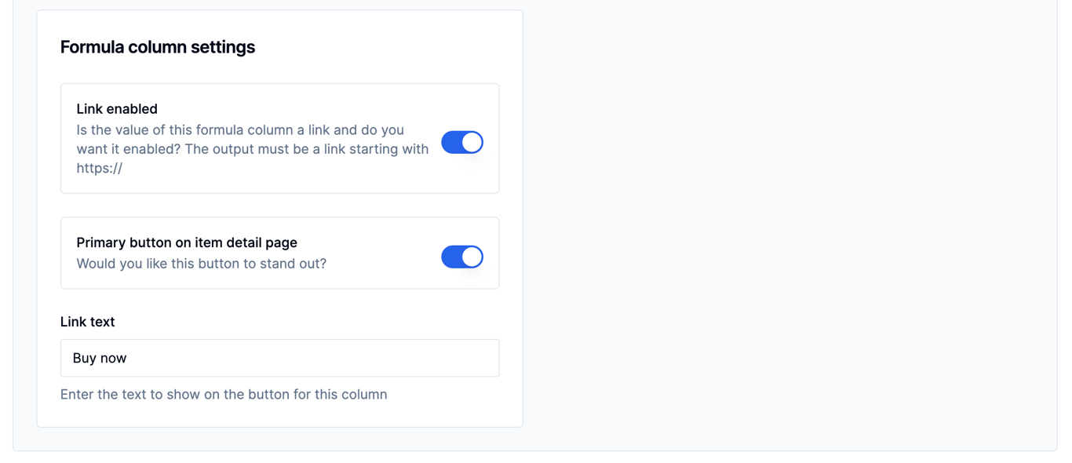Click "Would you like this button to stand out?"
The width and height of the screenshot is (1072, 463).
tap(201, 264)
